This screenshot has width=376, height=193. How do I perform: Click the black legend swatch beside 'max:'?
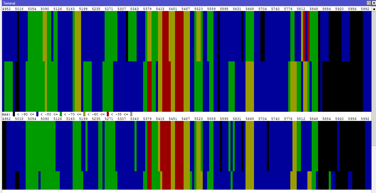14,114
